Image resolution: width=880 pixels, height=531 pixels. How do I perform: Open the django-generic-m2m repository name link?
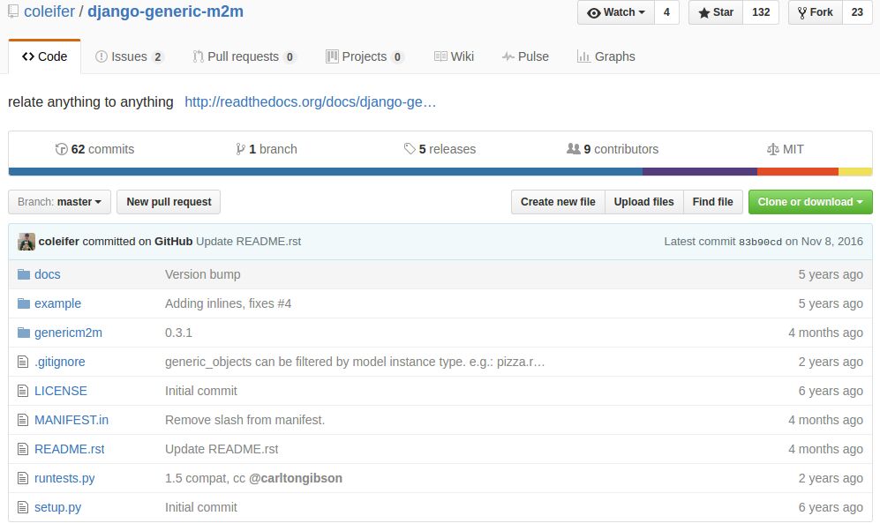(166, 11)
